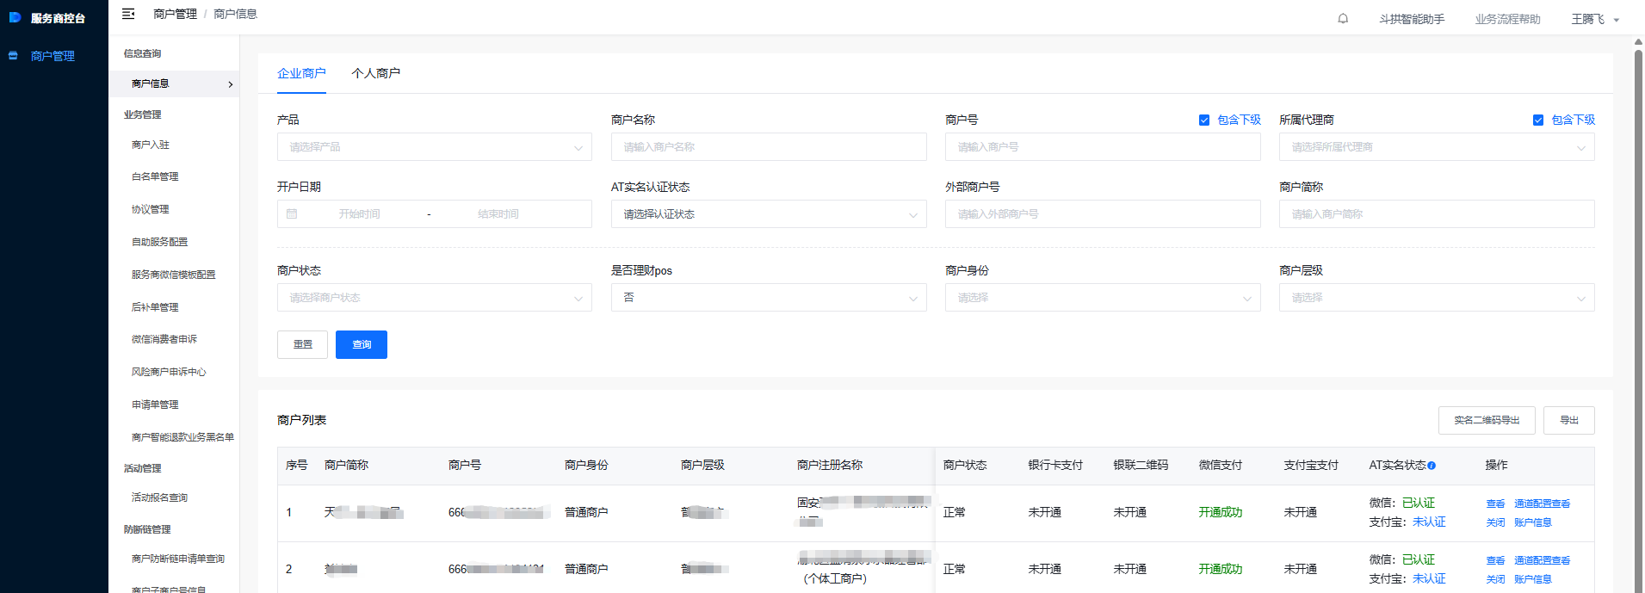The width and height of the screenshot is (1645, 593).
Task: Click the 商户状态 column header
Action: tap(964, 465)
